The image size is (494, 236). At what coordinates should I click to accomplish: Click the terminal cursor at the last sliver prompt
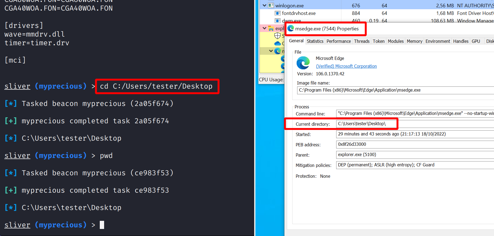point(102,225)
